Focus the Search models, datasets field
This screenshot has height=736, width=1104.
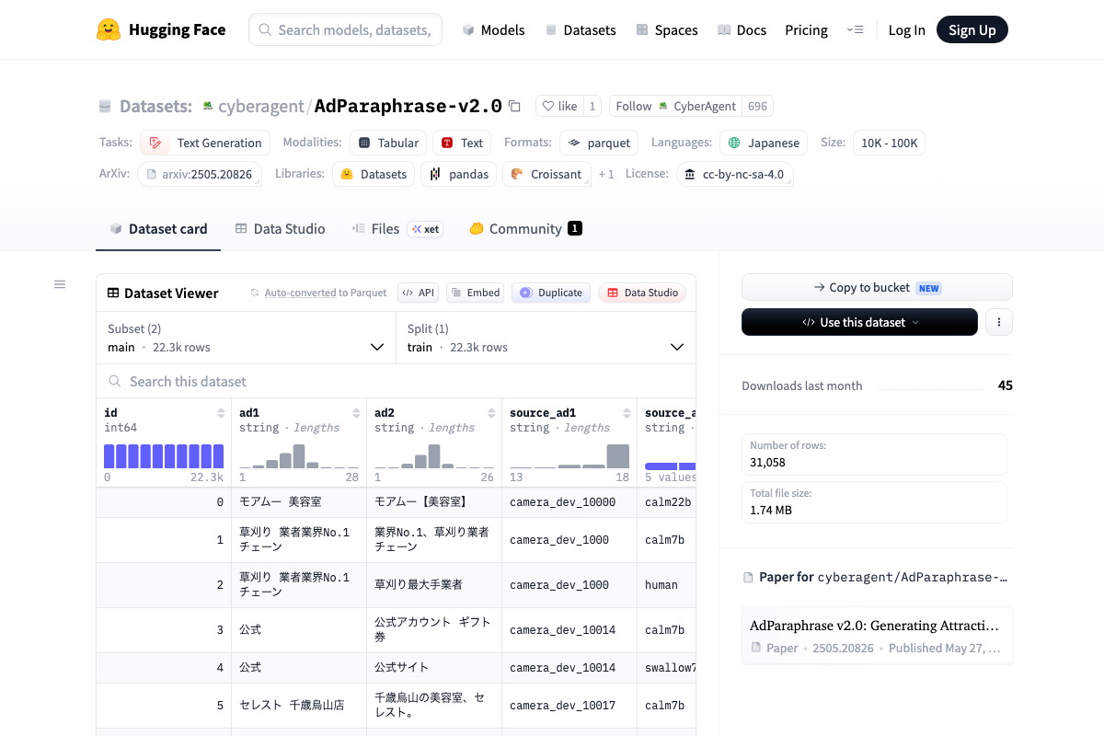[346, 29]
